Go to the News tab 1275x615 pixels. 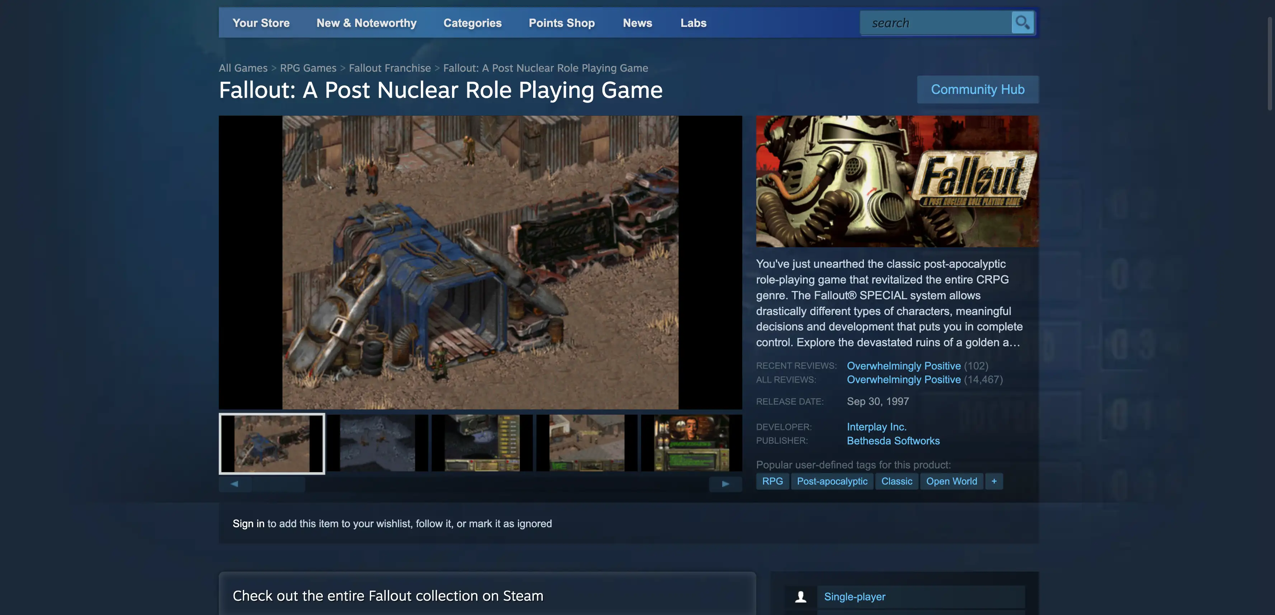637,23
